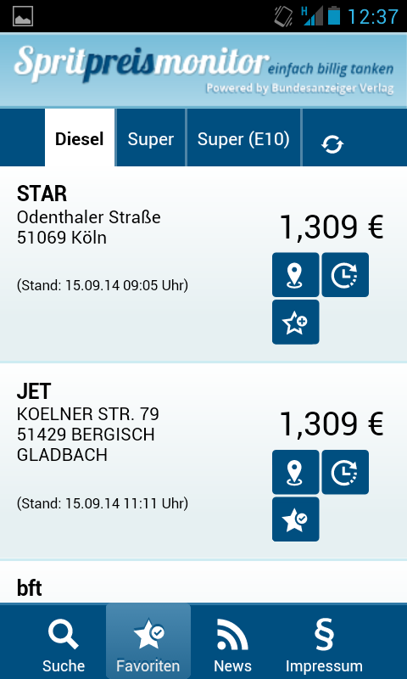Switch to the Super tab

pyautogui.click(x=151, y=137)
